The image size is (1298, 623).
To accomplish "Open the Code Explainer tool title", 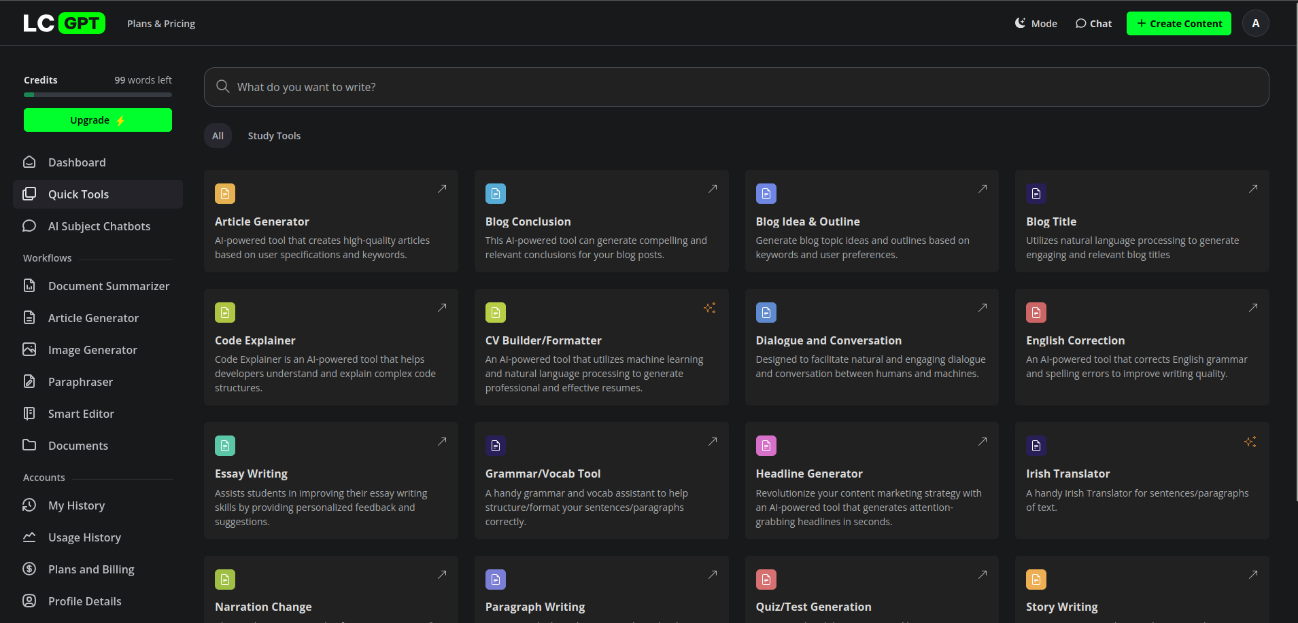I will pos(255,340).
